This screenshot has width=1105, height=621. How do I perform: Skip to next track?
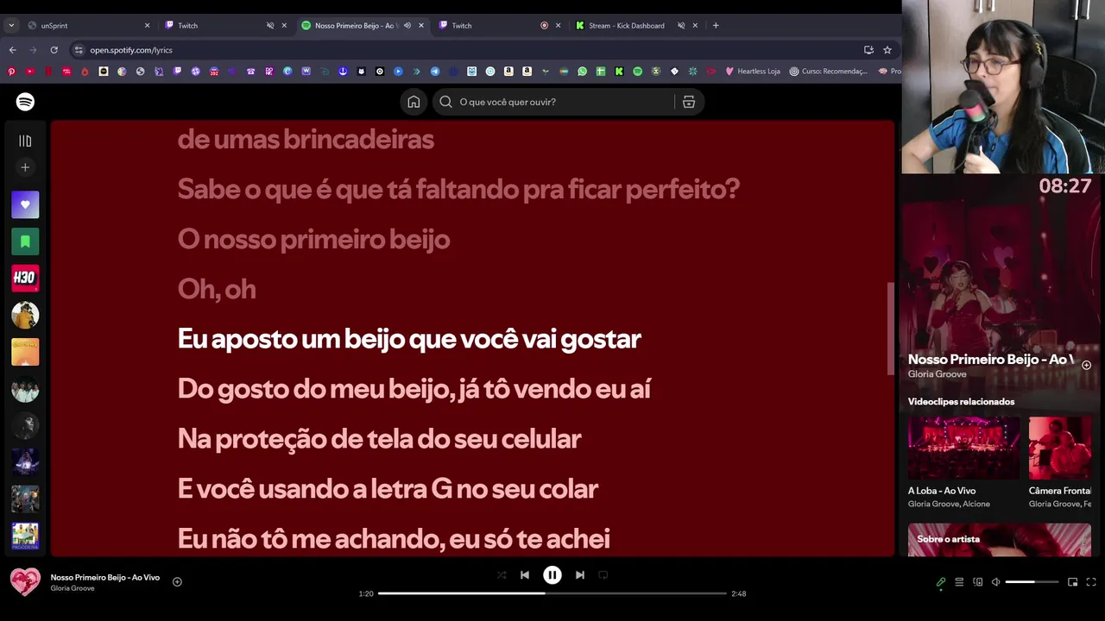click(580, 575)
